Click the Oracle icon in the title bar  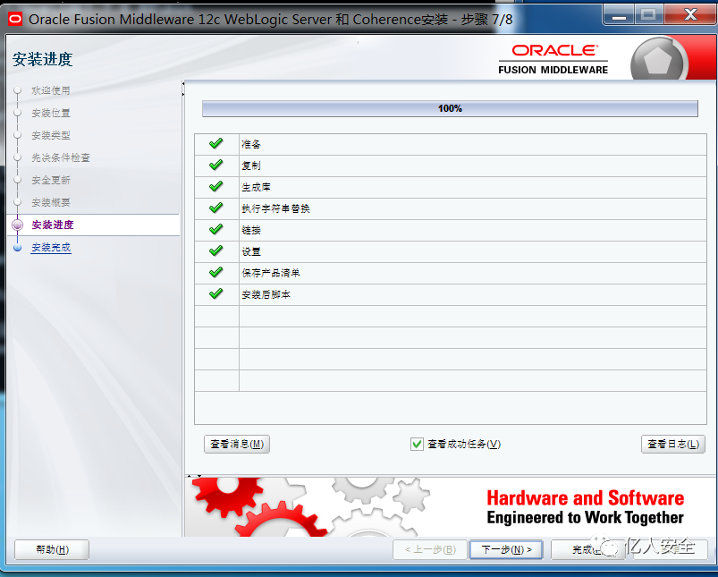[14, 20]
